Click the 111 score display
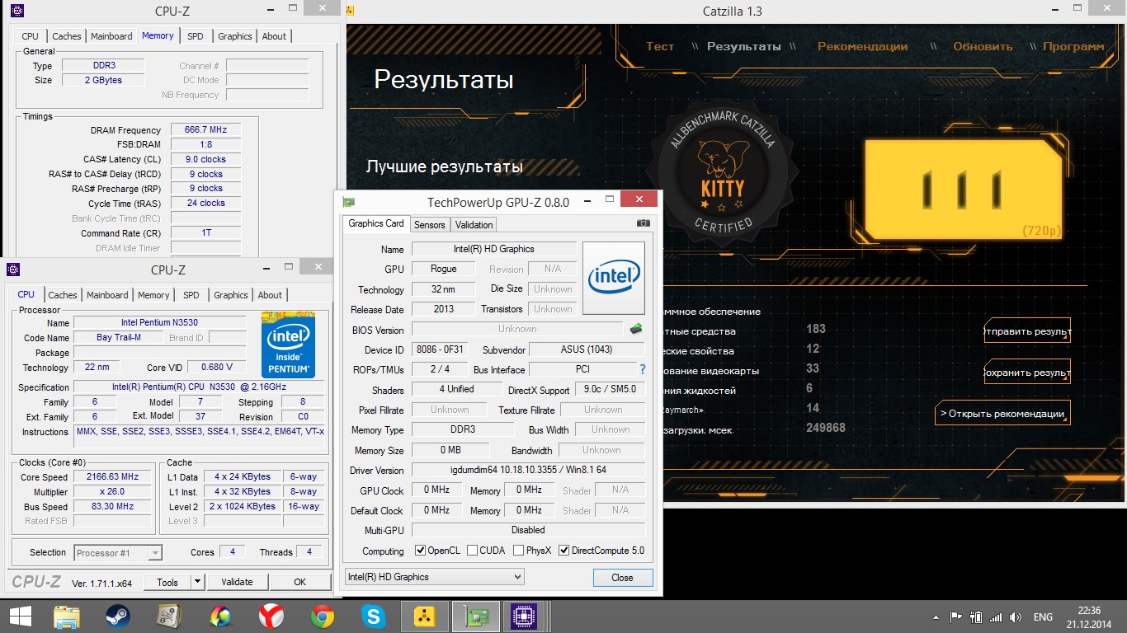The width and height of the screenshot is (1127, 633). pos(962,189)
